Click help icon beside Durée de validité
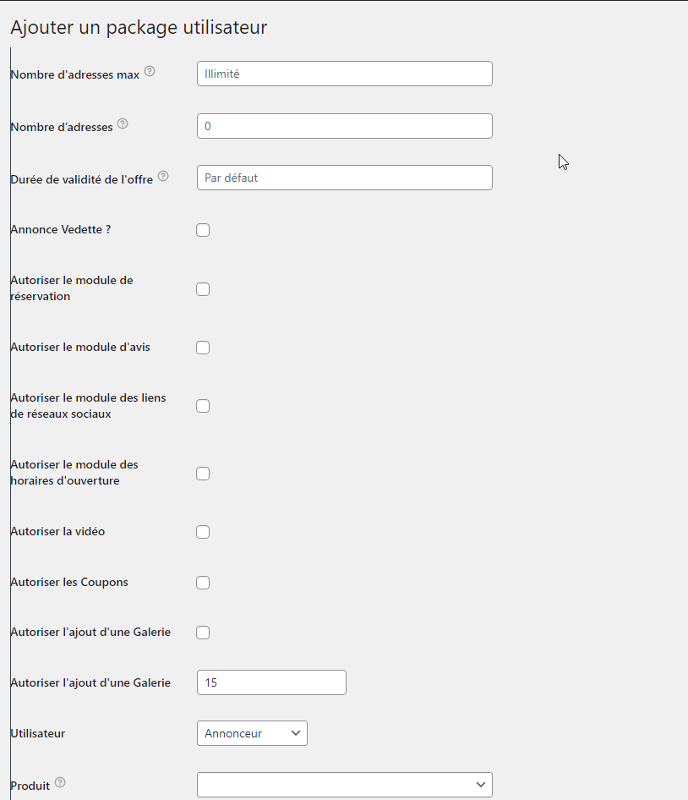 [163, 176]
